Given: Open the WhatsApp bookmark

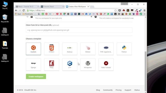Looking at the screenshot, I should click(x=108, y=14).
